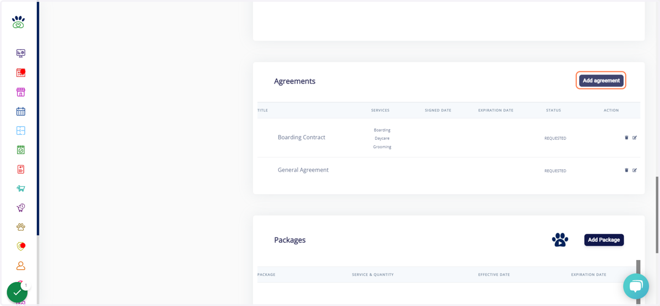Click the packages EXPIRATION DATE column header
Image resolution: width=660 pixels, height=306 pixels.
(x=588, y=274)
